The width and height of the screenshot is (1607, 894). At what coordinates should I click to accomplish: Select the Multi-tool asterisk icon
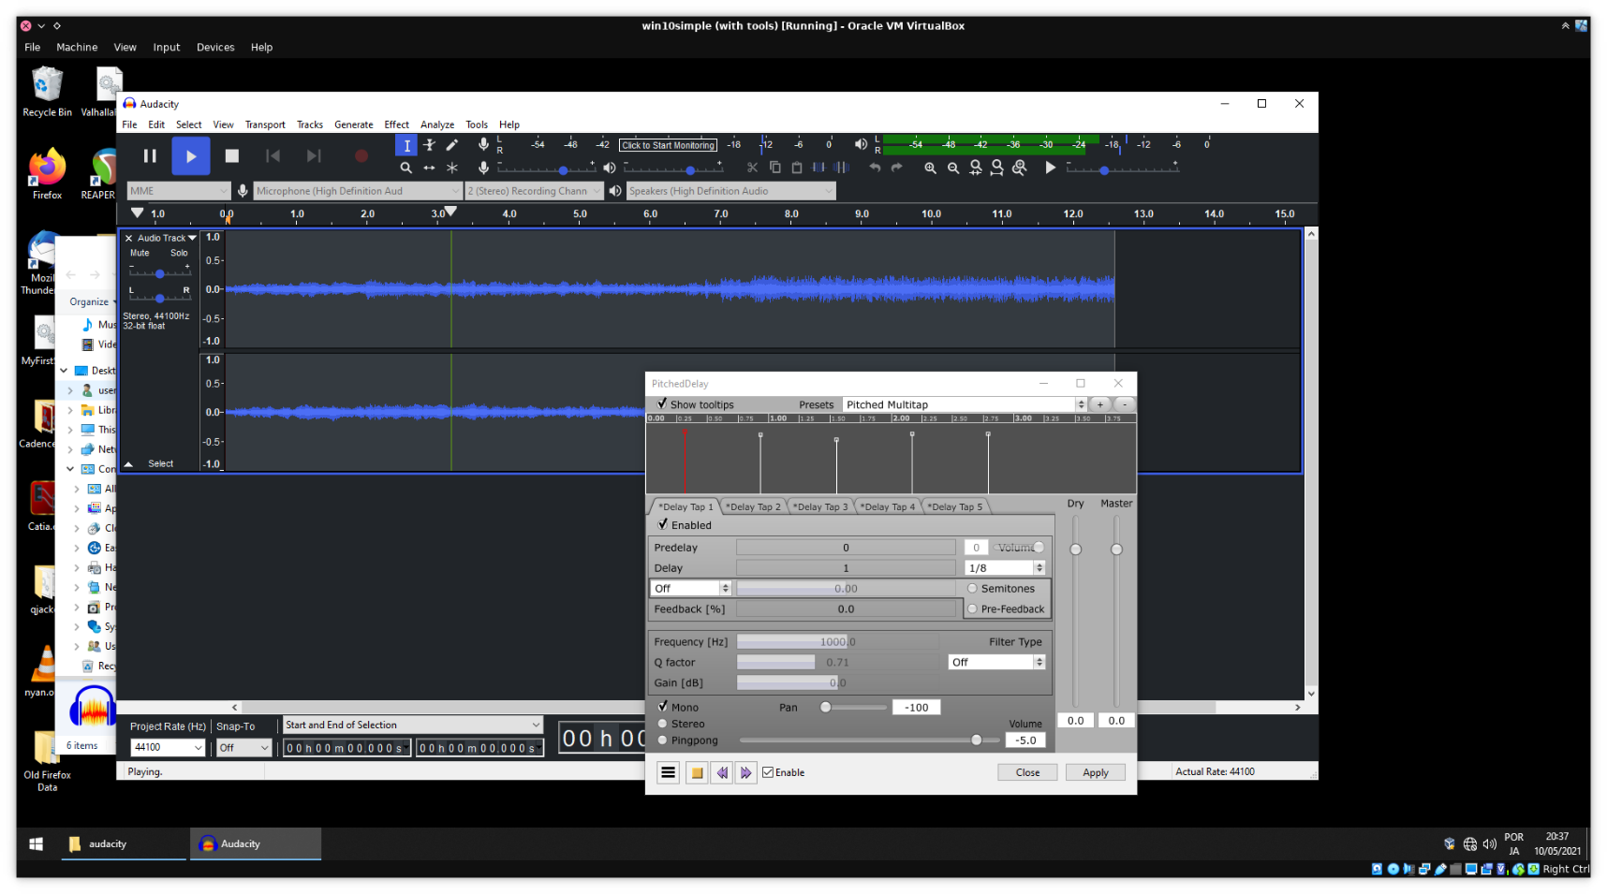(x=451, y=168)
